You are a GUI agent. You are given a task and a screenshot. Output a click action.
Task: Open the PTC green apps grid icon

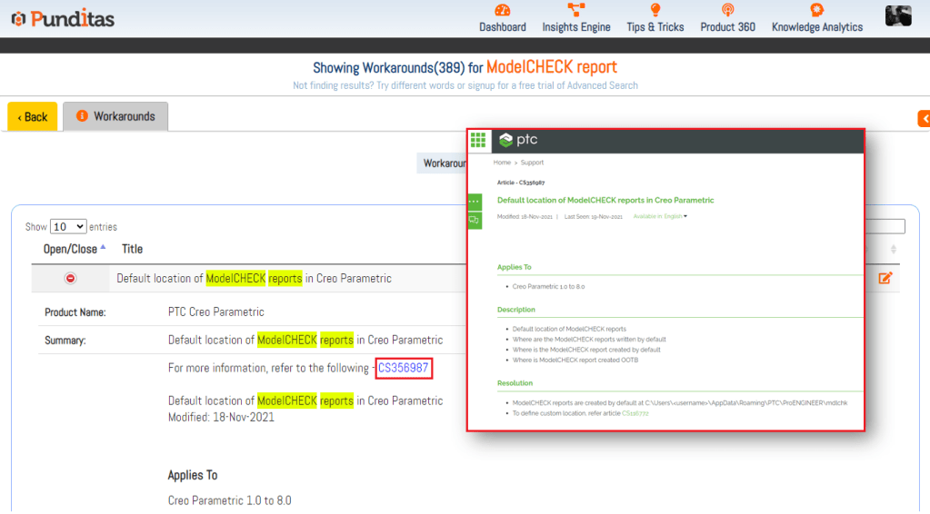478,140
